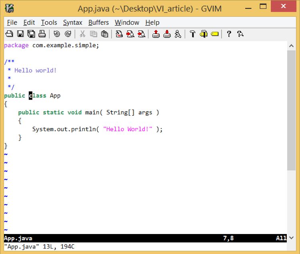Click the vertical scrollbar down arrow
300x254 pixels.
click(292, 238)
